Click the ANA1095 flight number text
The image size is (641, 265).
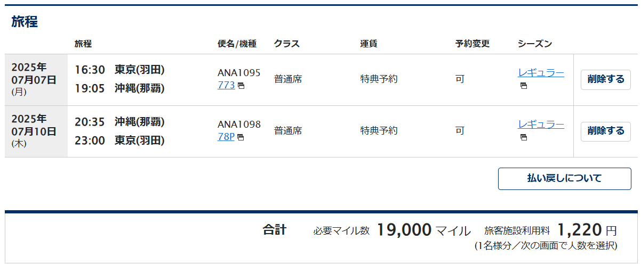pos(239,73)
